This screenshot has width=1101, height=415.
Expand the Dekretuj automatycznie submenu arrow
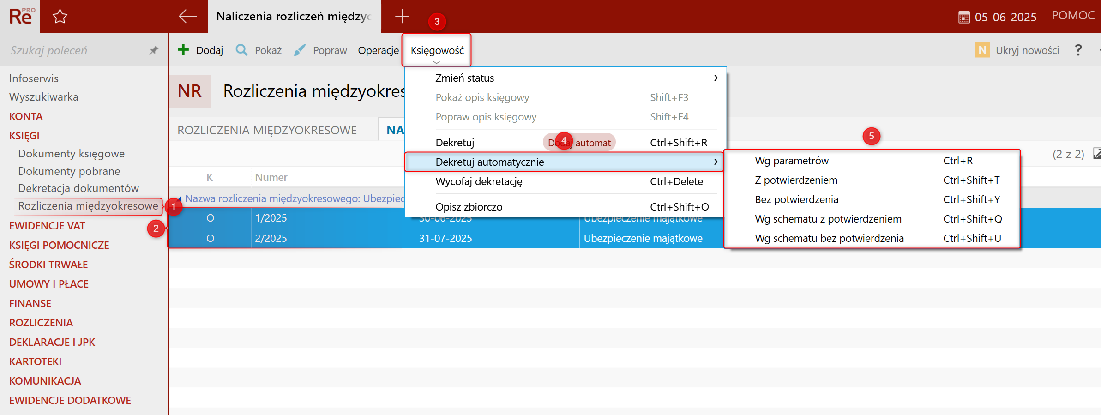point(716,162)
